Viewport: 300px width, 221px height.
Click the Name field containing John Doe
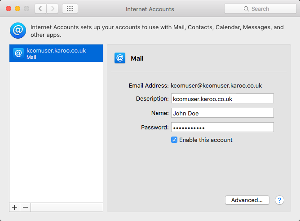pos(222,113)
